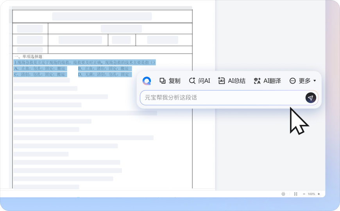The height and width of the screenshot is (211, 340).
Task: Click the 100% zoom level text
Action: (311, 194)
